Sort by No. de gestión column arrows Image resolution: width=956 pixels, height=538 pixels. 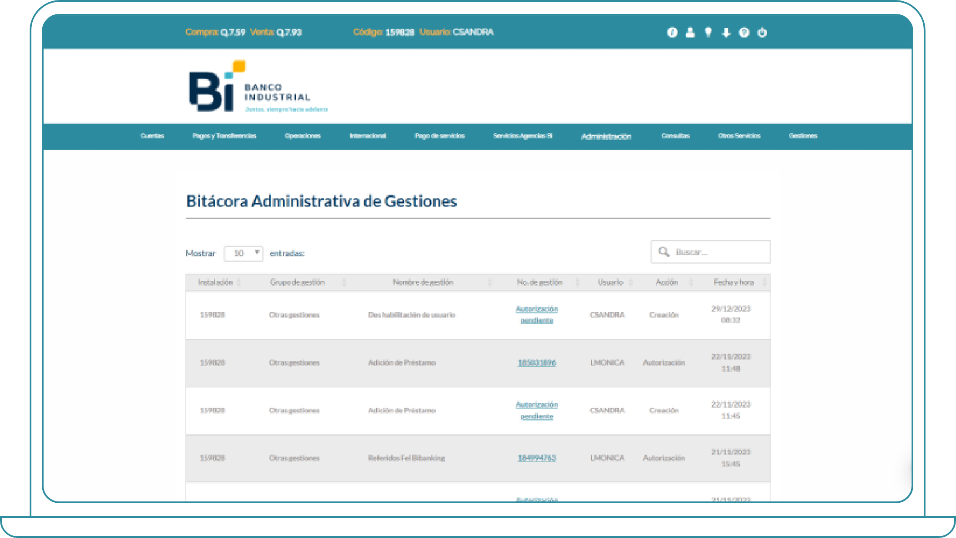tap(578, 282)
